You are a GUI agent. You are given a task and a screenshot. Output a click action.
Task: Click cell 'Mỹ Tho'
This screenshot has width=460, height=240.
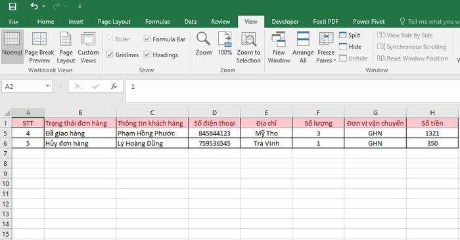[x=266, y=133]
